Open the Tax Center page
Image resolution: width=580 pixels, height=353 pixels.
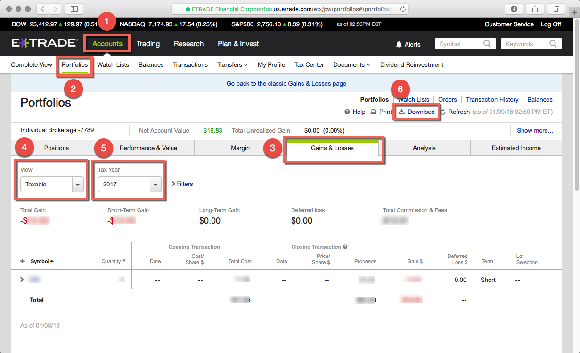[x=309, y=65]
